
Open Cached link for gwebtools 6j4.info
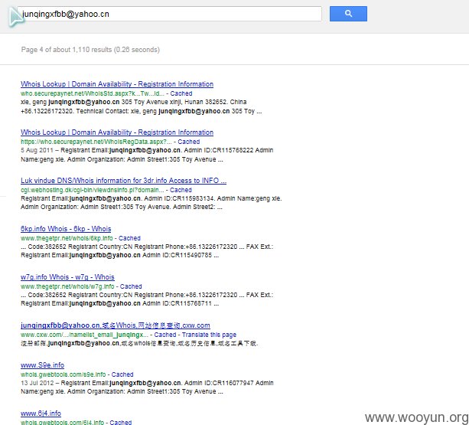(x=121, y=422)
